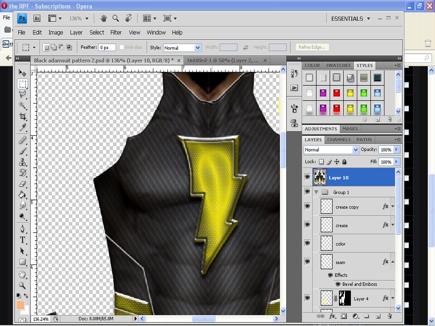Image resolution: width=435 pixels, height=326 pixels.
Task: Launch Adobe Bridge from top bar
Action: 37,19
